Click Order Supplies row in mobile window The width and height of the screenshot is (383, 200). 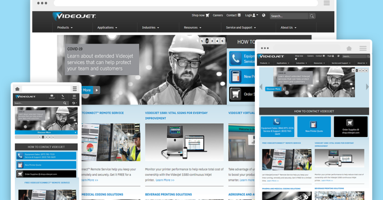coord(46,174)
